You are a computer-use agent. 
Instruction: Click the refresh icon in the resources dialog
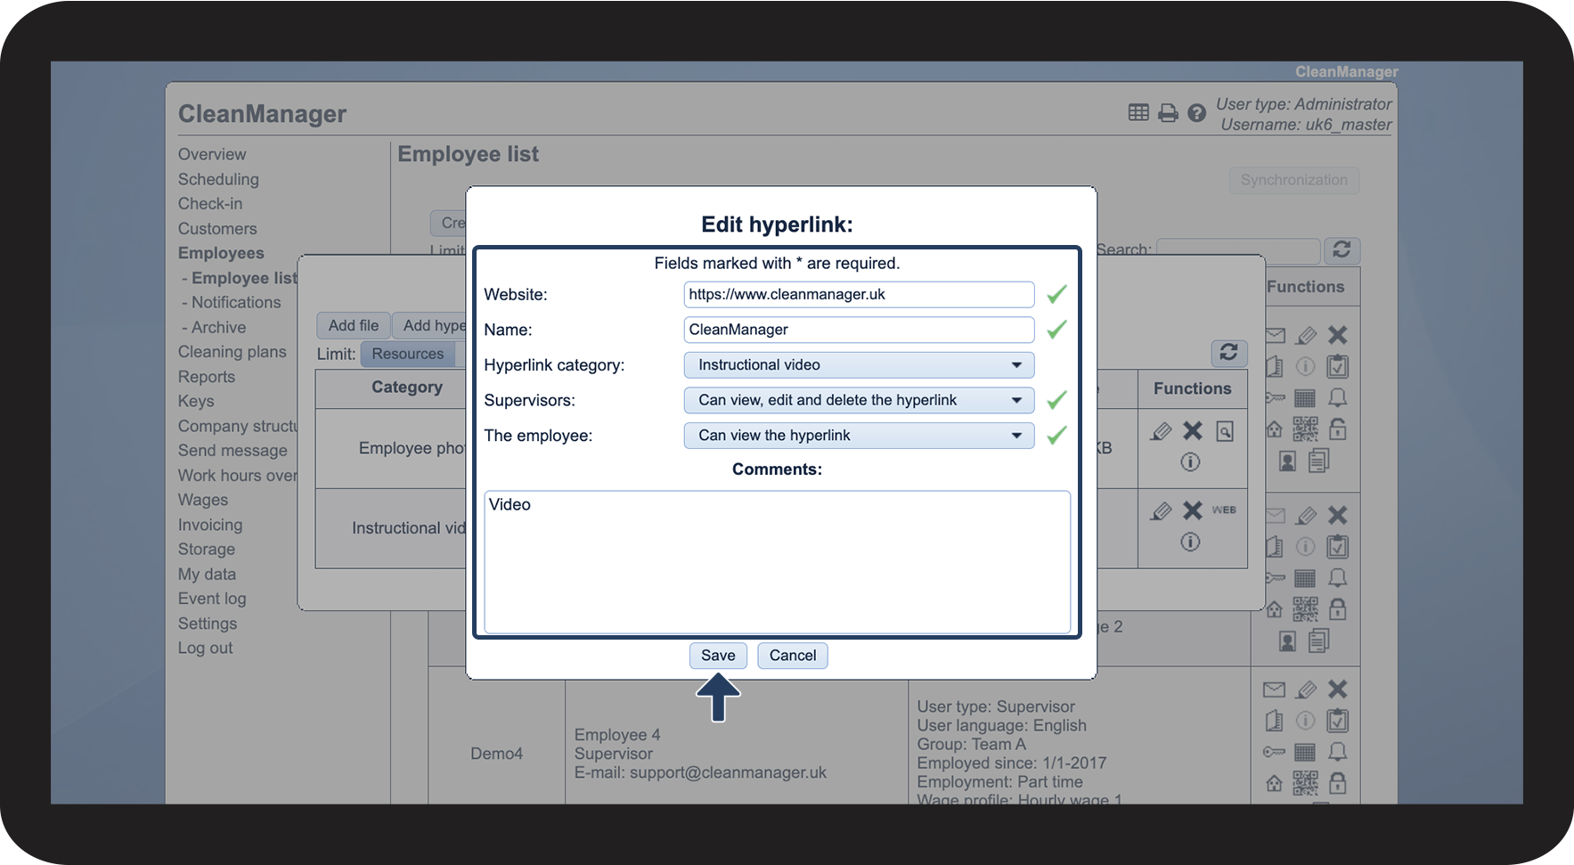[x=1228, y=353]
